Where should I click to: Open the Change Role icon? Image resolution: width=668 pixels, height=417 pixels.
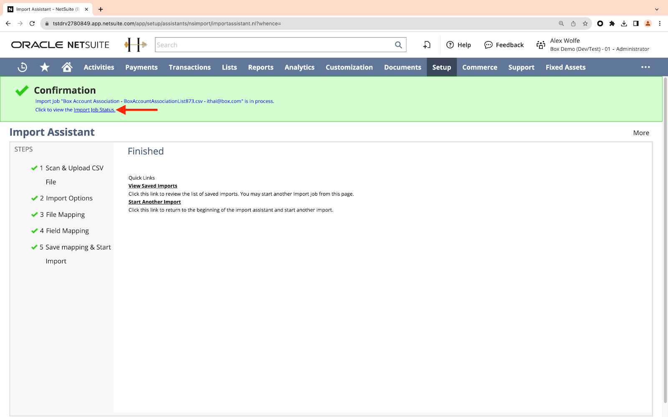541,45
